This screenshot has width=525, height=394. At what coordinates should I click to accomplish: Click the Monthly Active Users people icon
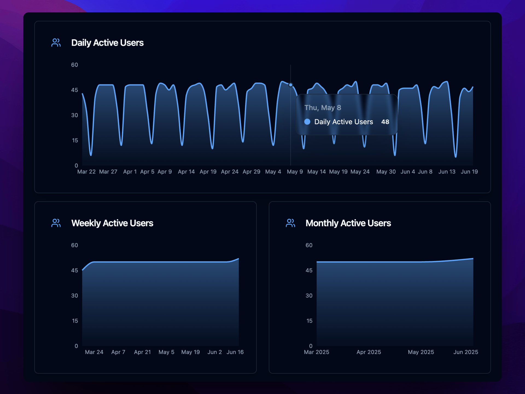point(290,223)
